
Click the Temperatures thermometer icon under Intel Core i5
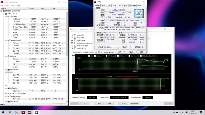pos(9,40)
